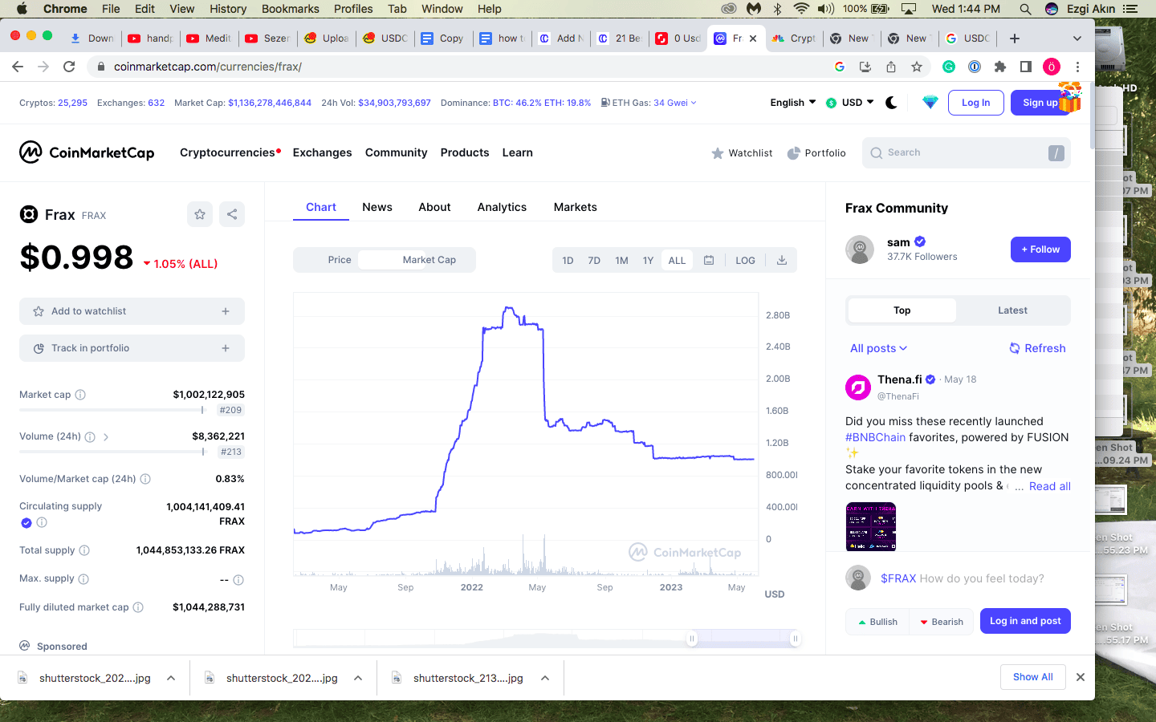Open the Chrome tab list chevron
The width and height of the screenshot is (1156, 722).
(x=1077, y=39)
